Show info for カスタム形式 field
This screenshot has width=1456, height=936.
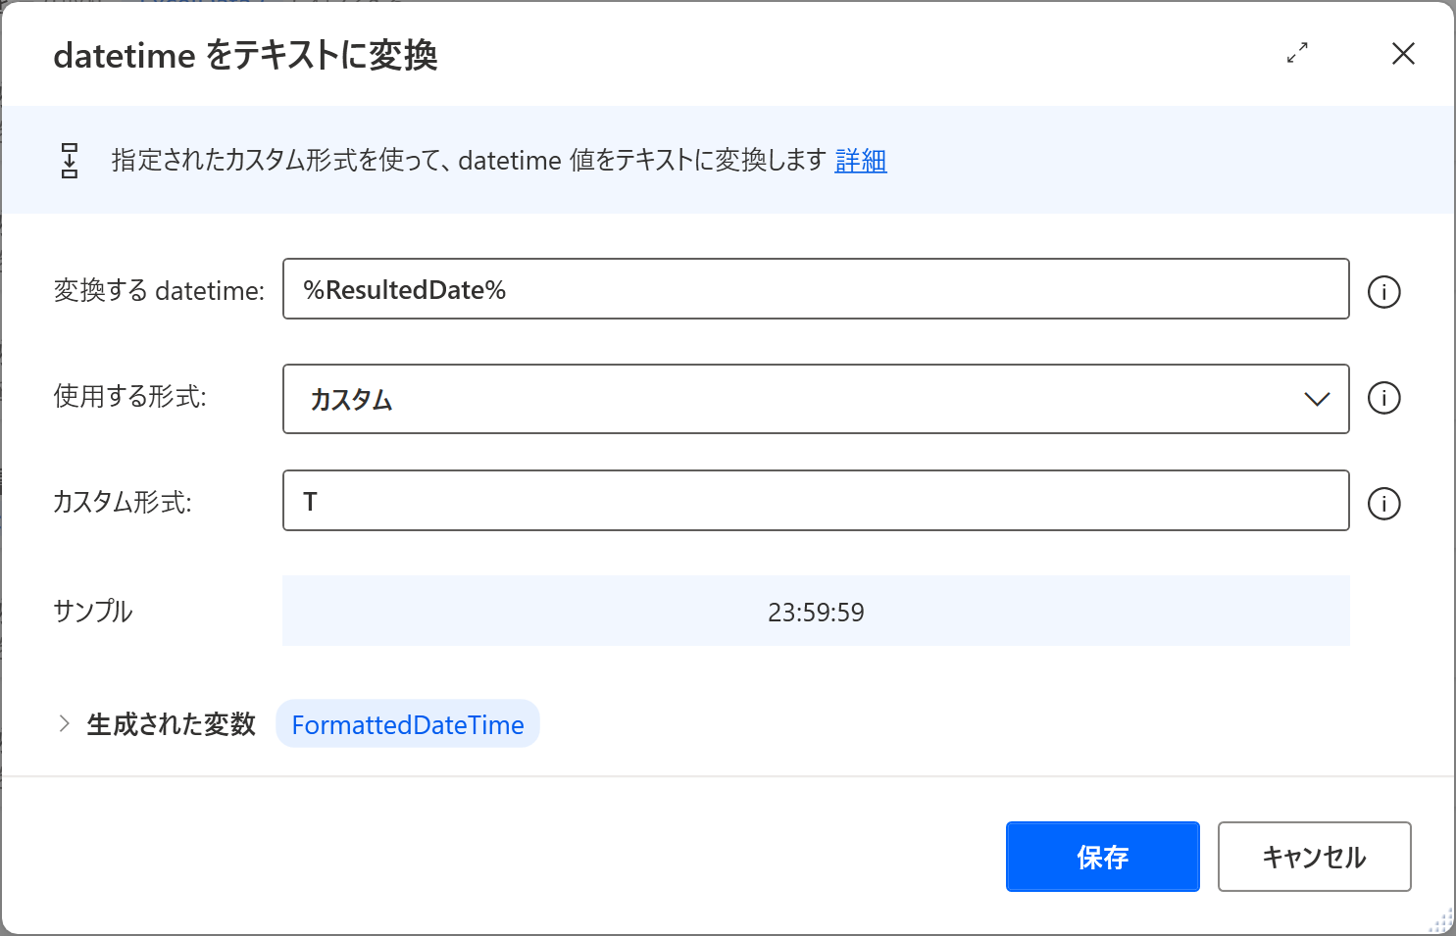[1383, 503]
